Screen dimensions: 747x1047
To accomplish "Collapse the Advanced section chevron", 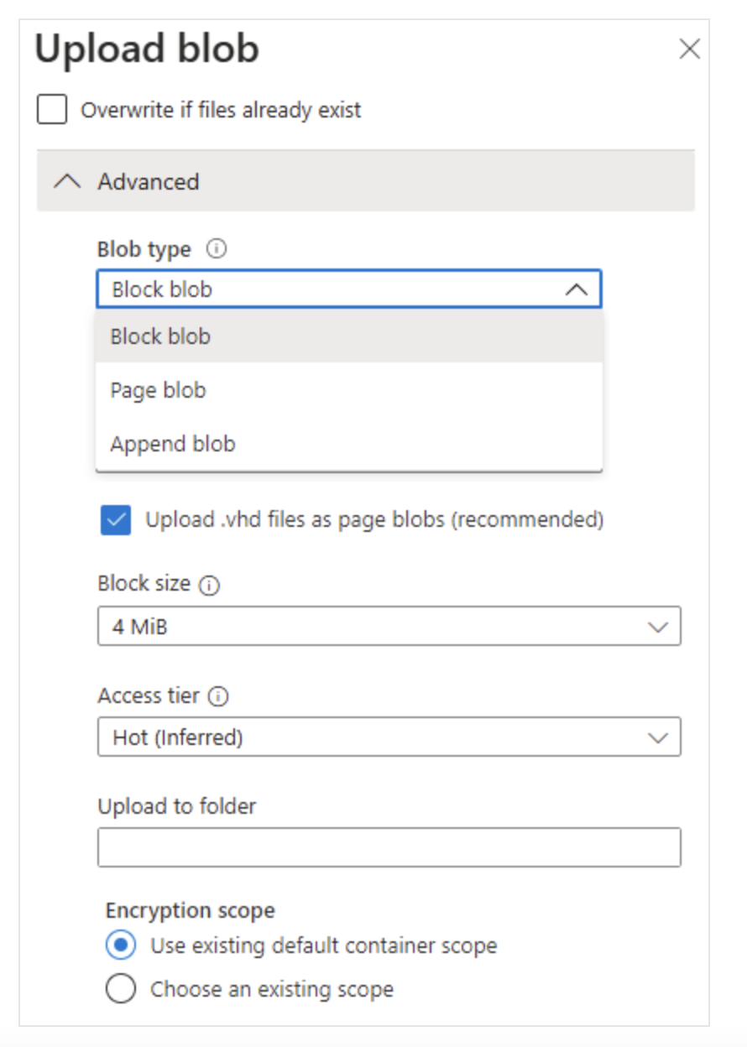I will click(68, 181).
